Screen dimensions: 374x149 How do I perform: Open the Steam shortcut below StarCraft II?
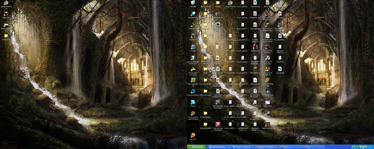click(x=267, y=113)
